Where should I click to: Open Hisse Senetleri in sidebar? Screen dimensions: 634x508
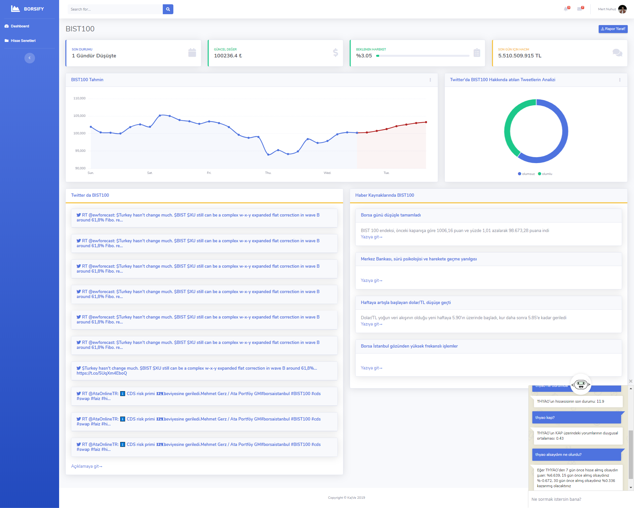coord(23,41)
